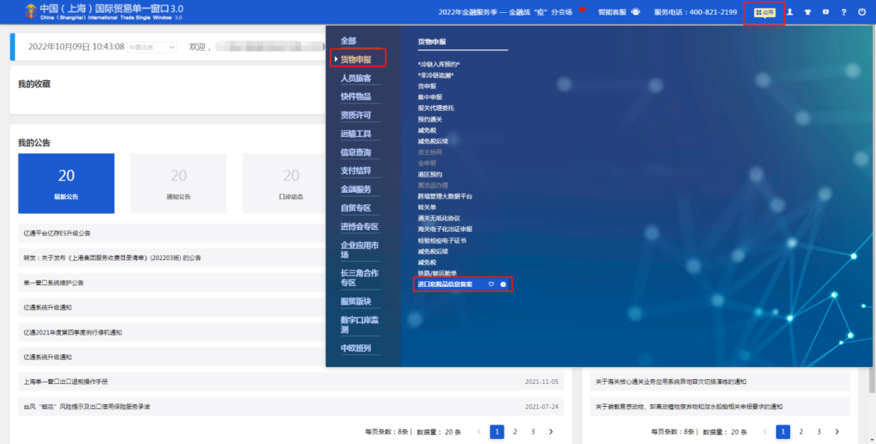Select 运输工具 category
The height and width of the screenshot is (444, 876).
coord(356,134)
